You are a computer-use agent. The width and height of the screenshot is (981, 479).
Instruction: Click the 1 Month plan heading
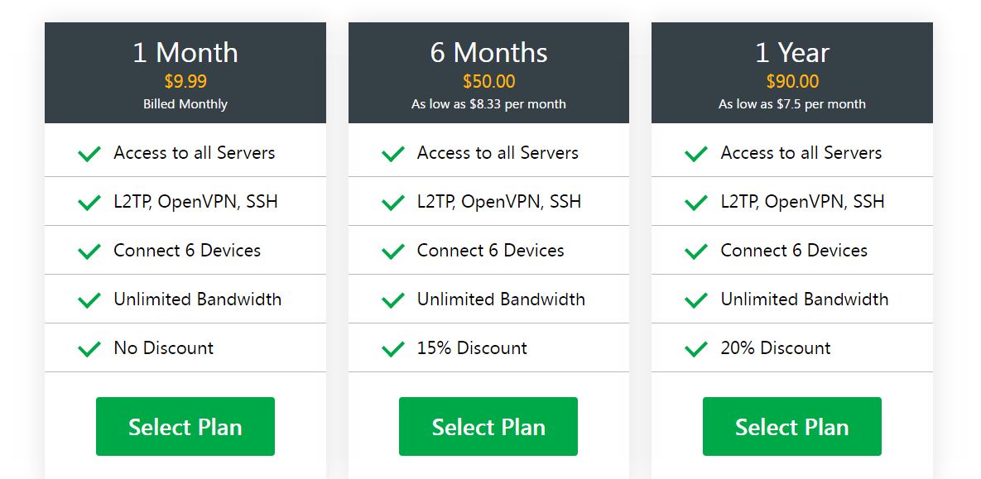click(x=185, y=52)
